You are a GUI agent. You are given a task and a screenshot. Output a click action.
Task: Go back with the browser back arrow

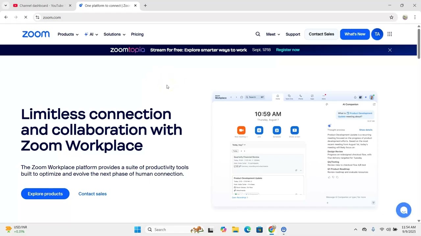(6, 17)
